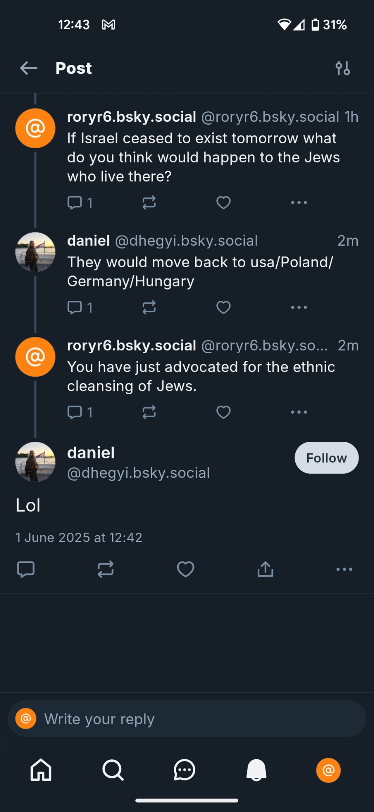Image resolution: width=374 pixels, height=812 pixels.
Task: Open daniel's avatar in main post
Action: click(x=35, y=462)
